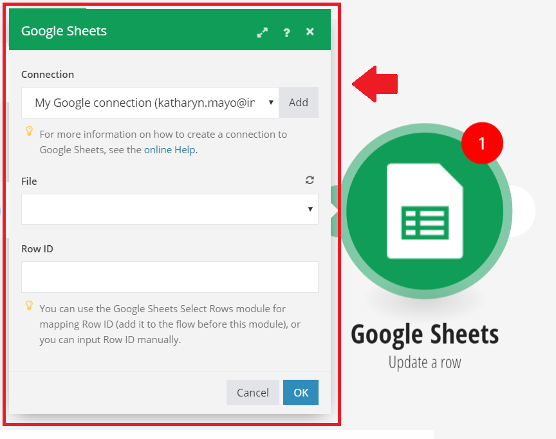The width and height of the screenshot is (556, 439).
Task: Cancel the module configuration
Action: pyautogui.click(x=252, y=392)
